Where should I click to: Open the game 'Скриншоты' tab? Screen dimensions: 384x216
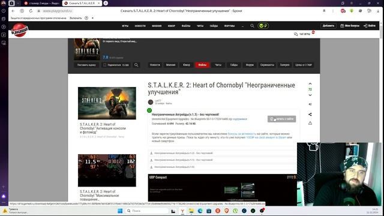(267, 65)
